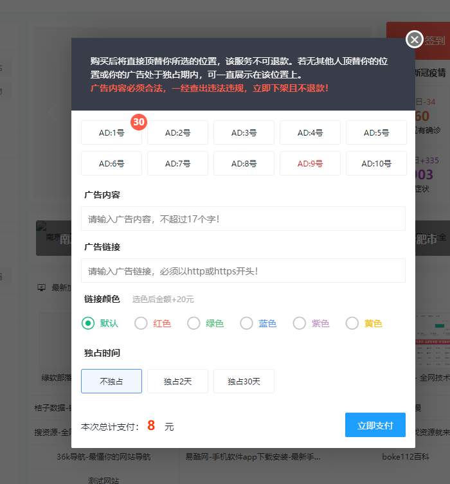Select the 红色 link color radio
The image size is (450, 484).
coord(141,323)
